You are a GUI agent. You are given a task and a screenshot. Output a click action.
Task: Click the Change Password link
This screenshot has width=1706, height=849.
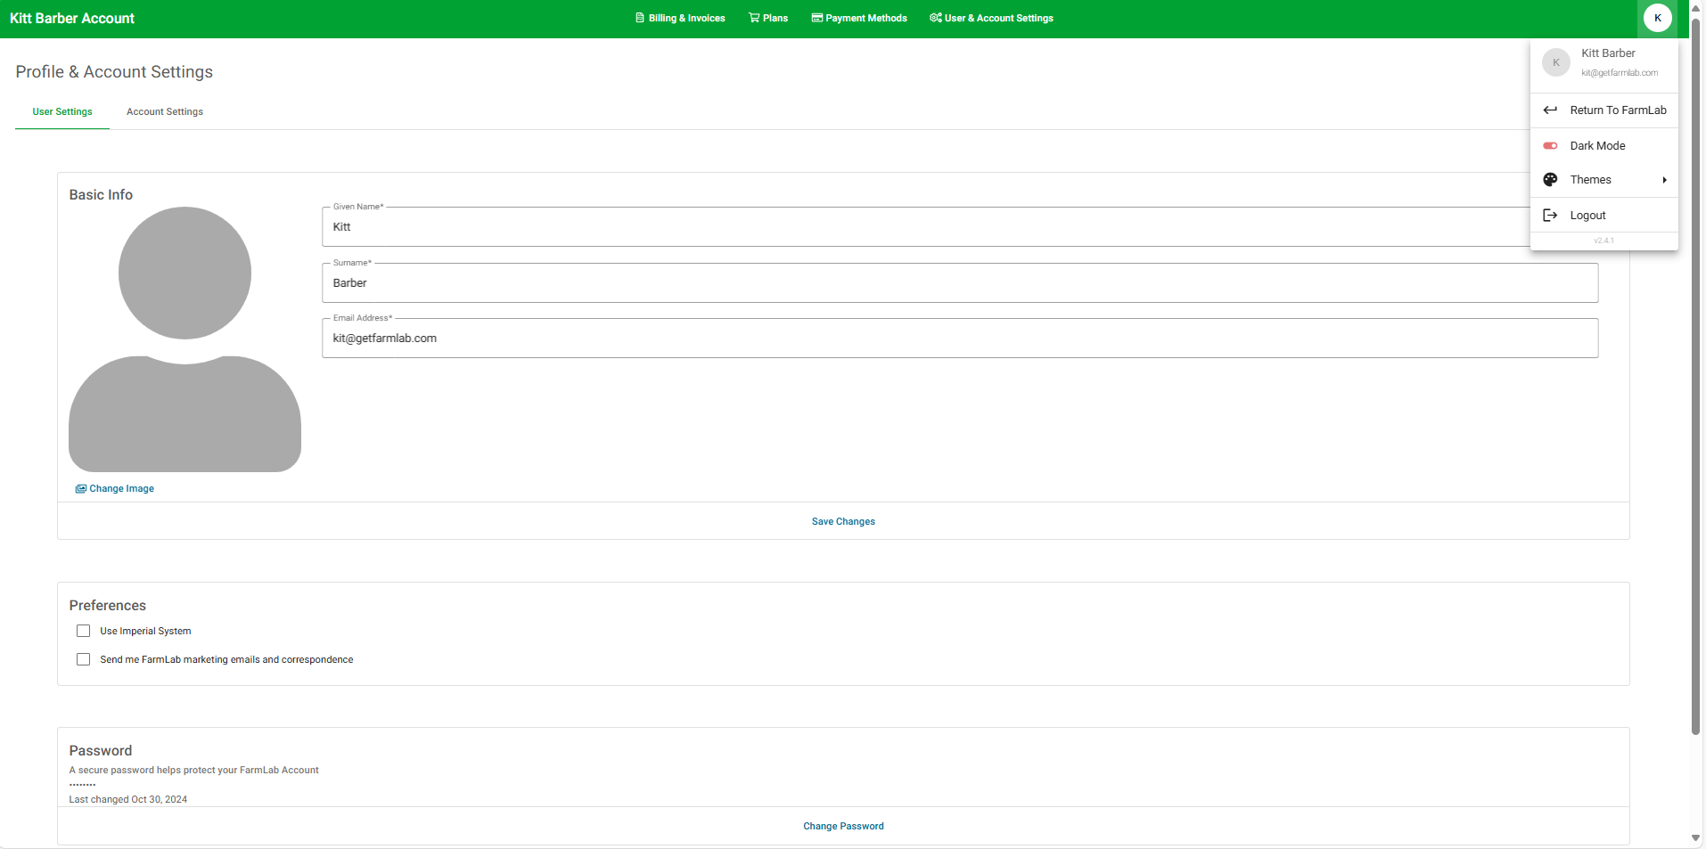[x=843, y=827]
